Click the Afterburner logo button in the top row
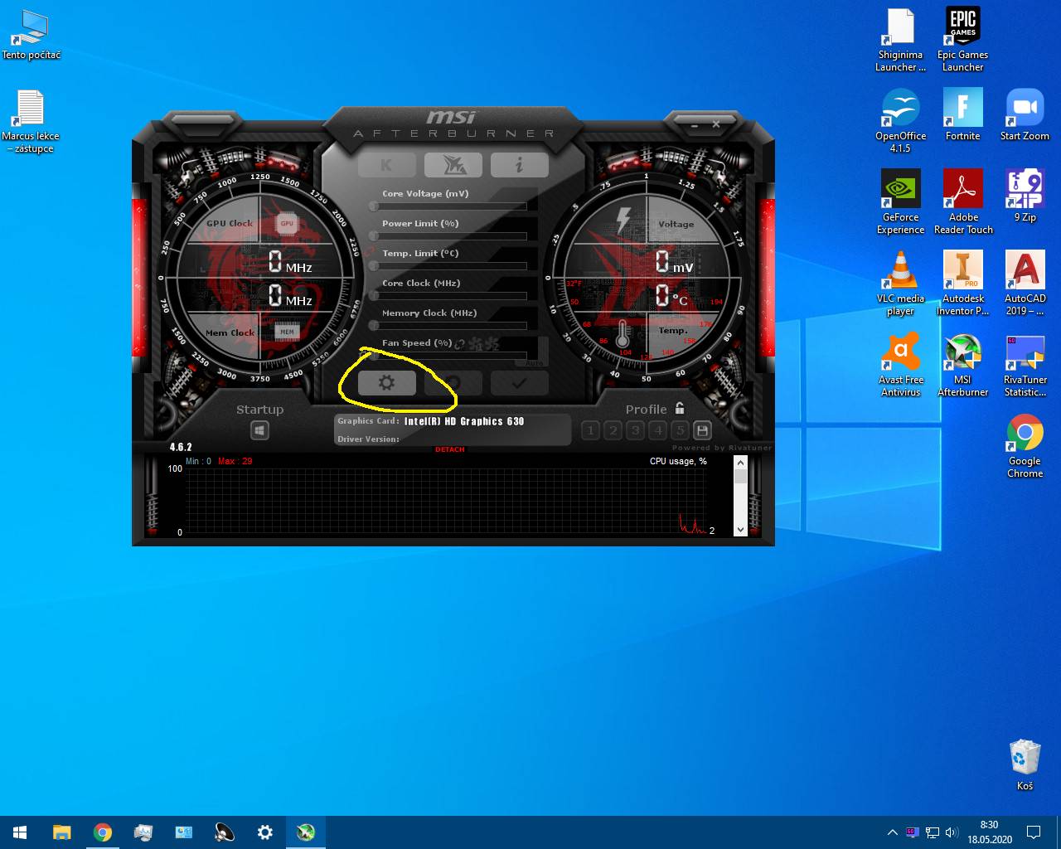The width and height of the screenshot is (1061, 849). point(453,165)
